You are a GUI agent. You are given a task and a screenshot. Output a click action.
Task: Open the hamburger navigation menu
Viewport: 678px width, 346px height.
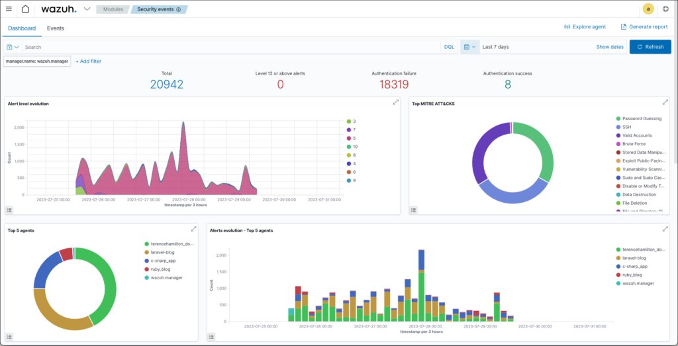point(9,9)
